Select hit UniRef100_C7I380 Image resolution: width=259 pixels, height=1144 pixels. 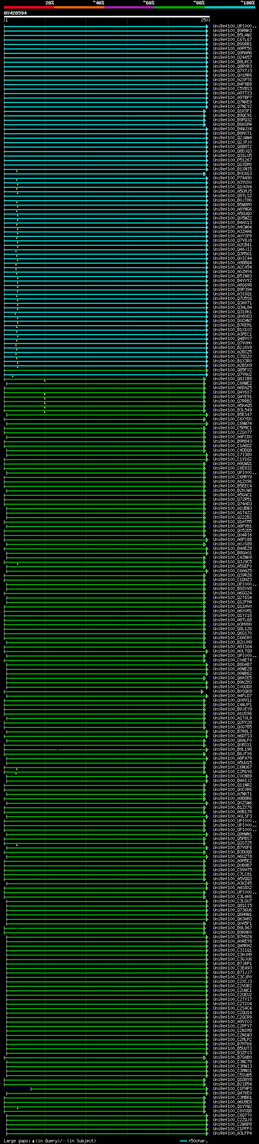[232, 455]
